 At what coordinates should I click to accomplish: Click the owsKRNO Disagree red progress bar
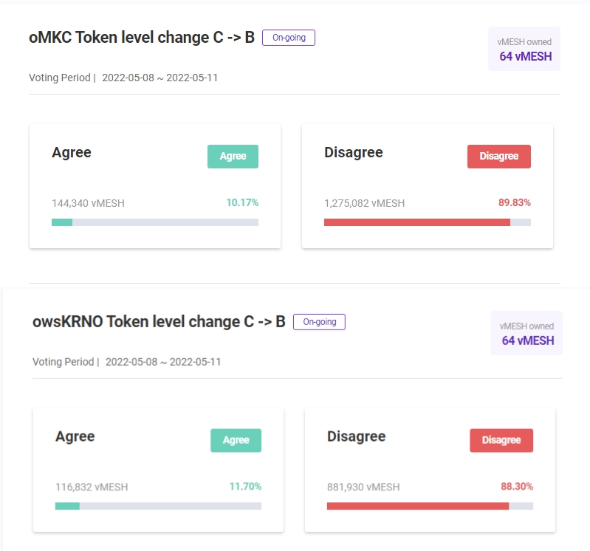[418, 506]
